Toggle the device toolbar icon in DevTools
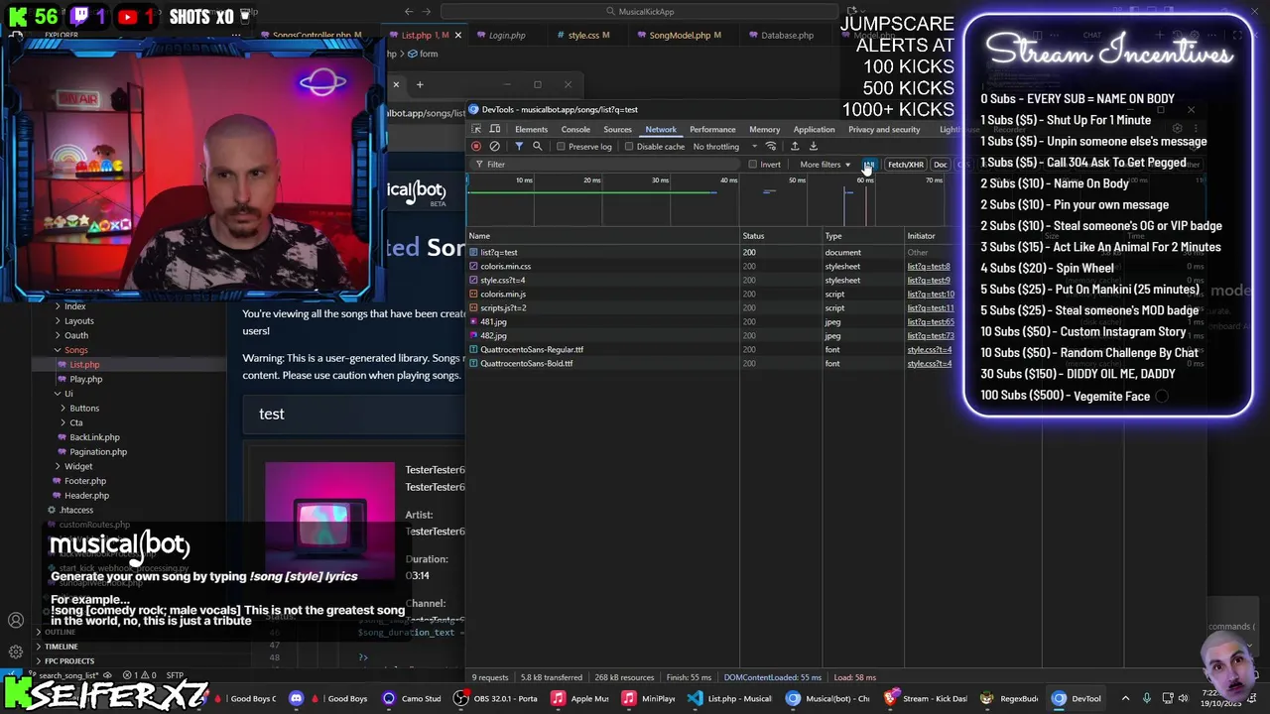This screenshot has height=714, width=1270. pos(494,129)
